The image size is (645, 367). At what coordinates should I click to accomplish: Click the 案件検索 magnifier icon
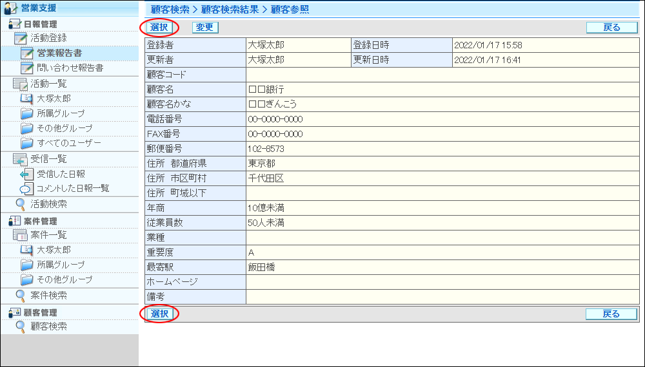click(x=21, y=296)
